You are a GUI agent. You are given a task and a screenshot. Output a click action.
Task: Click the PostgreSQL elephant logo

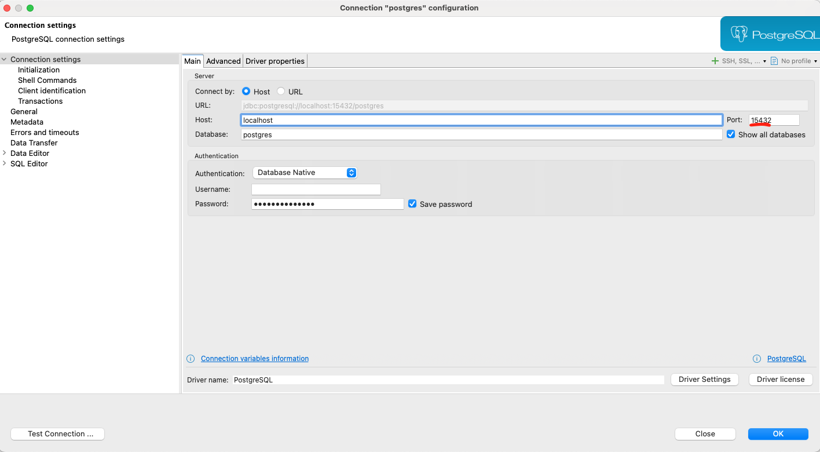pyautogui.click(x=739, y=34)
